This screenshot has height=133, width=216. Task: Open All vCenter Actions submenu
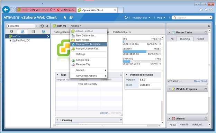click(x=89, y=76)
